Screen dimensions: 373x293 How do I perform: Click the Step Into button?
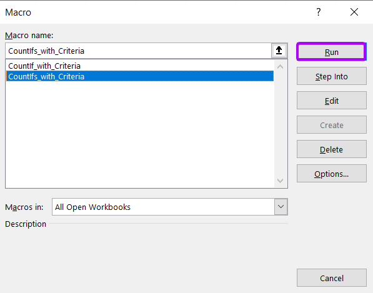pos(331,76)
